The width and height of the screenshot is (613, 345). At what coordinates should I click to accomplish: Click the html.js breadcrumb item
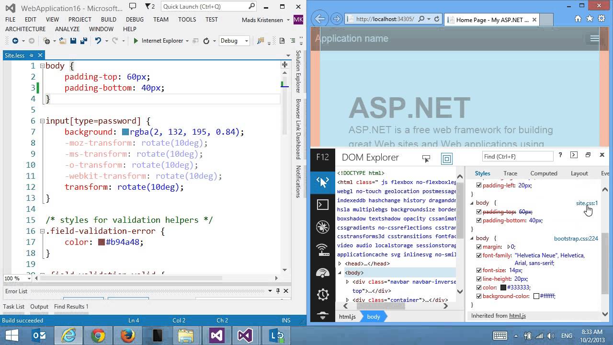point(348,317)
